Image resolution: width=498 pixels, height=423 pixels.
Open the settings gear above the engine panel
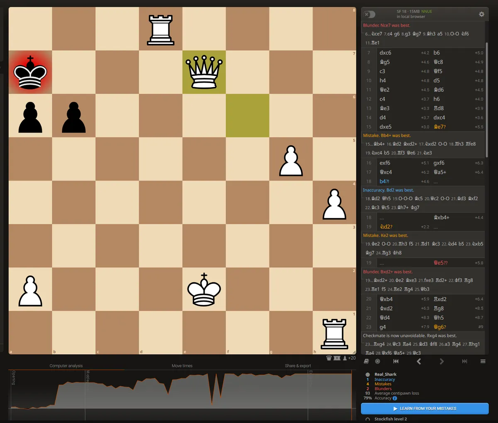[x=481, y=14]
